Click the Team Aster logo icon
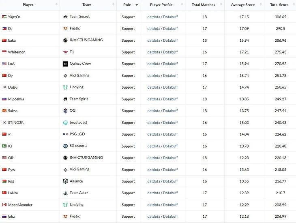 [65, 193]
